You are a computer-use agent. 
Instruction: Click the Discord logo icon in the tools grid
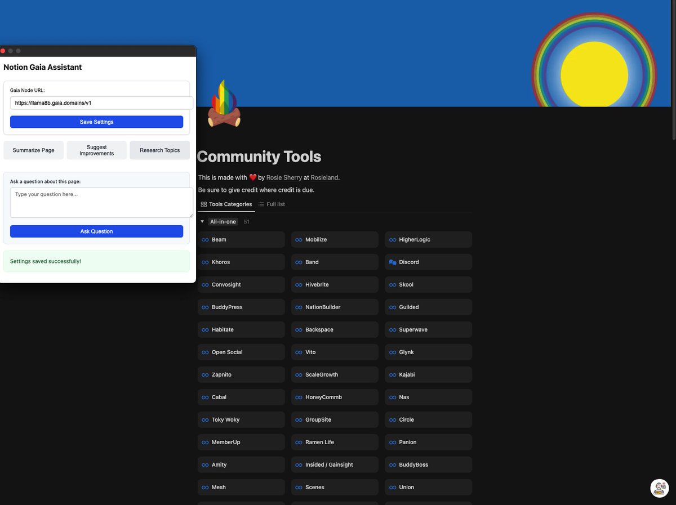pos(393,262)
